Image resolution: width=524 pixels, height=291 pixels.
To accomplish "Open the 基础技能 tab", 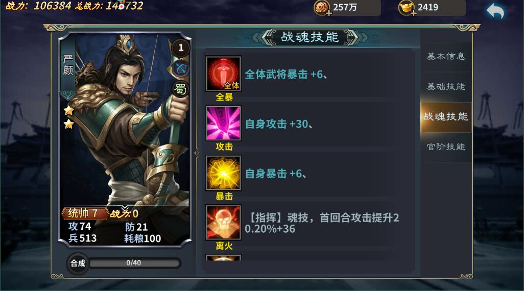I will point(446,86).
